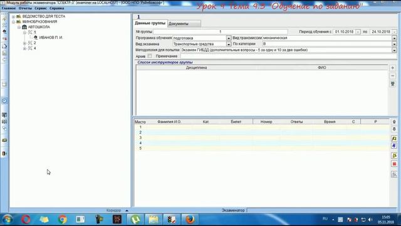401x226 pixels.
Task: Click the Экзаменатор status bar label
Action: tap(233, 210)
